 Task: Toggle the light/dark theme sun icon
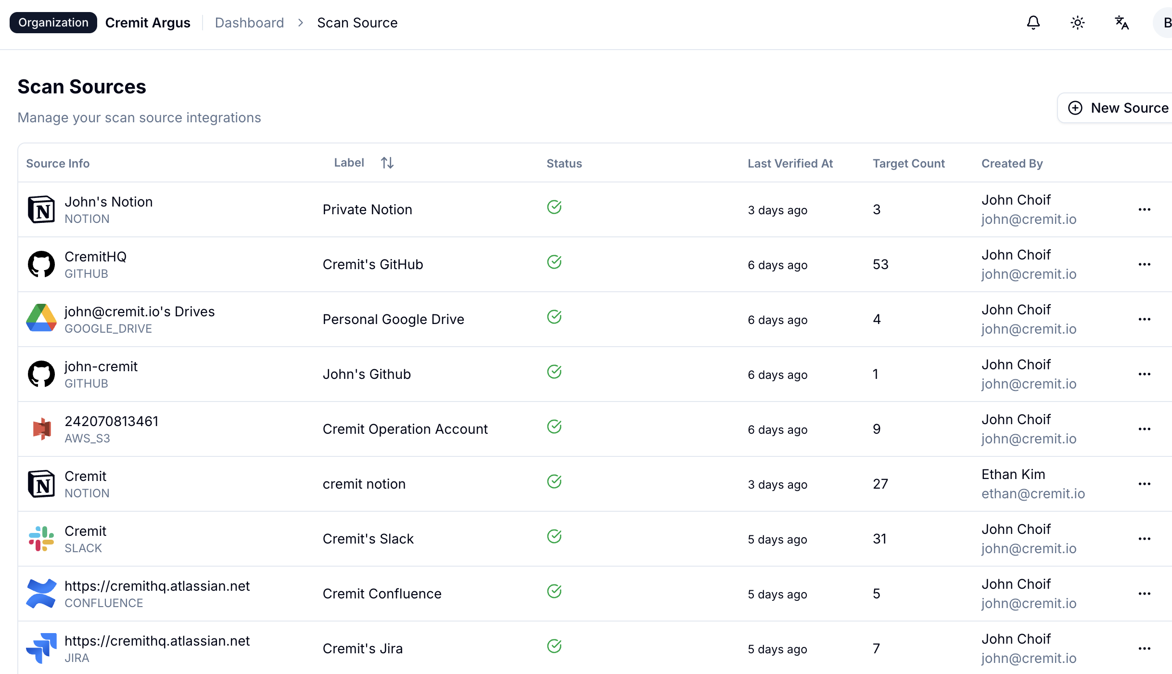pos(1077,23)
